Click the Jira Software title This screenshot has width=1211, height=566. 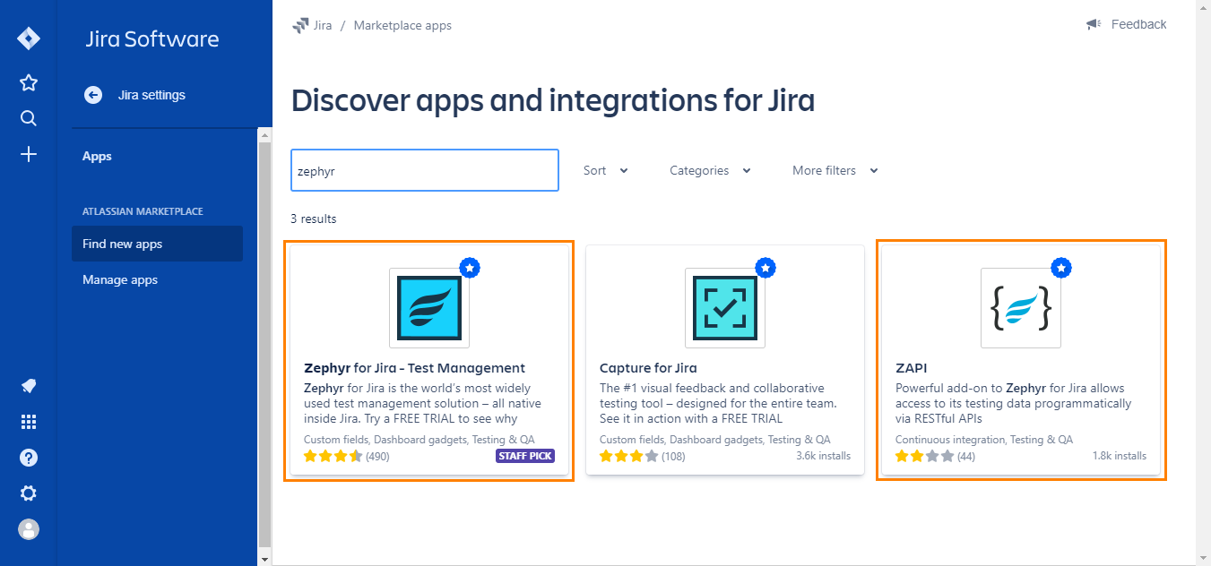152,39
